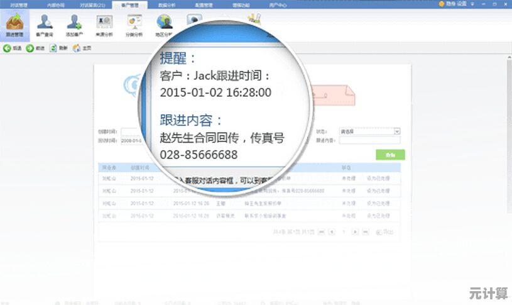
Task: Go to the next page arrow in pagination
Action: click(355, 232)
